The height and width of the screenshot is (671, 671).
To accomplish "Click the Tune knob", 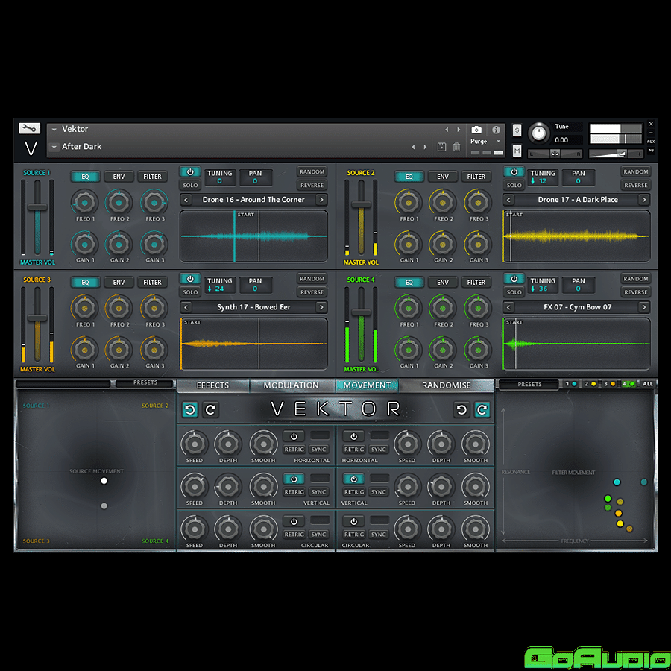I will [x=538, y=133].
